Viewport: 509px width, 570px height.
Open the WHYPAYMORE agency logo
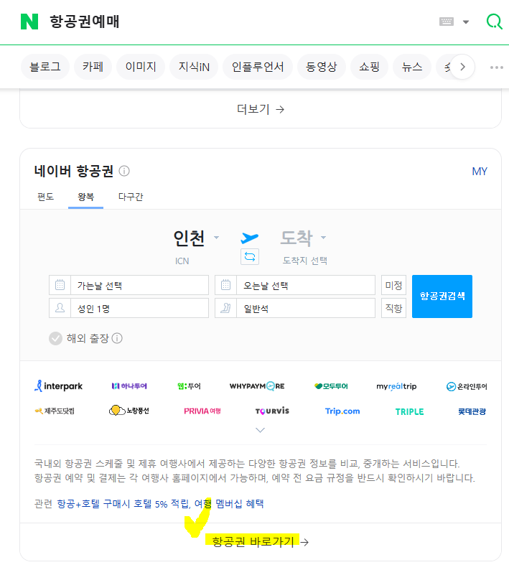257,386
